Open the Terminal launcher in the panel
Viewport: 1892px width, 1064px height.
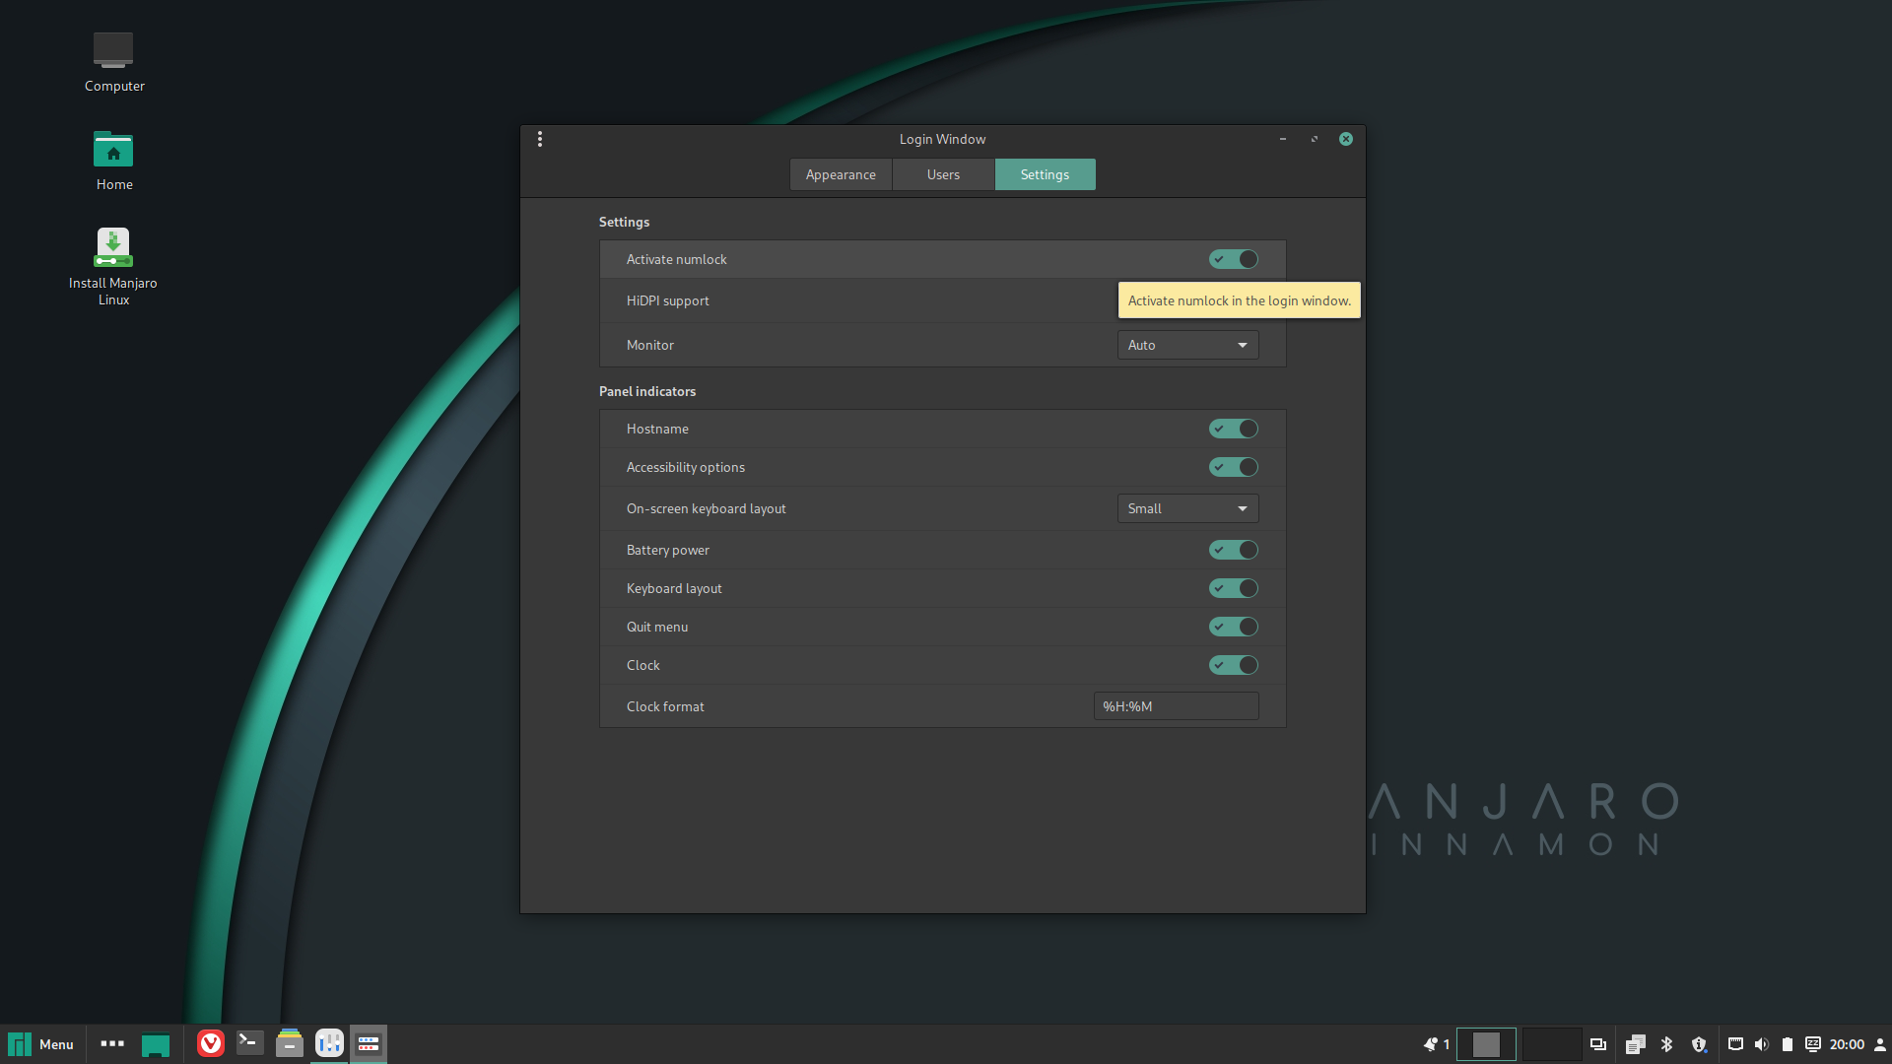pyautogui.click(x=250, y=1043)
